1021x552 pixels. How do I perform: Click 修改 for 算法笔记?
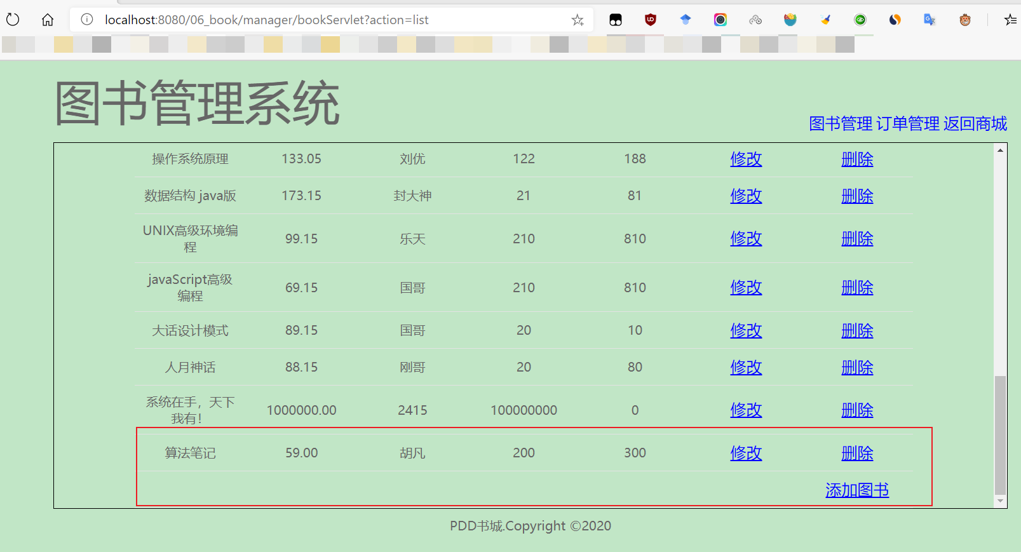coord(746,453)
